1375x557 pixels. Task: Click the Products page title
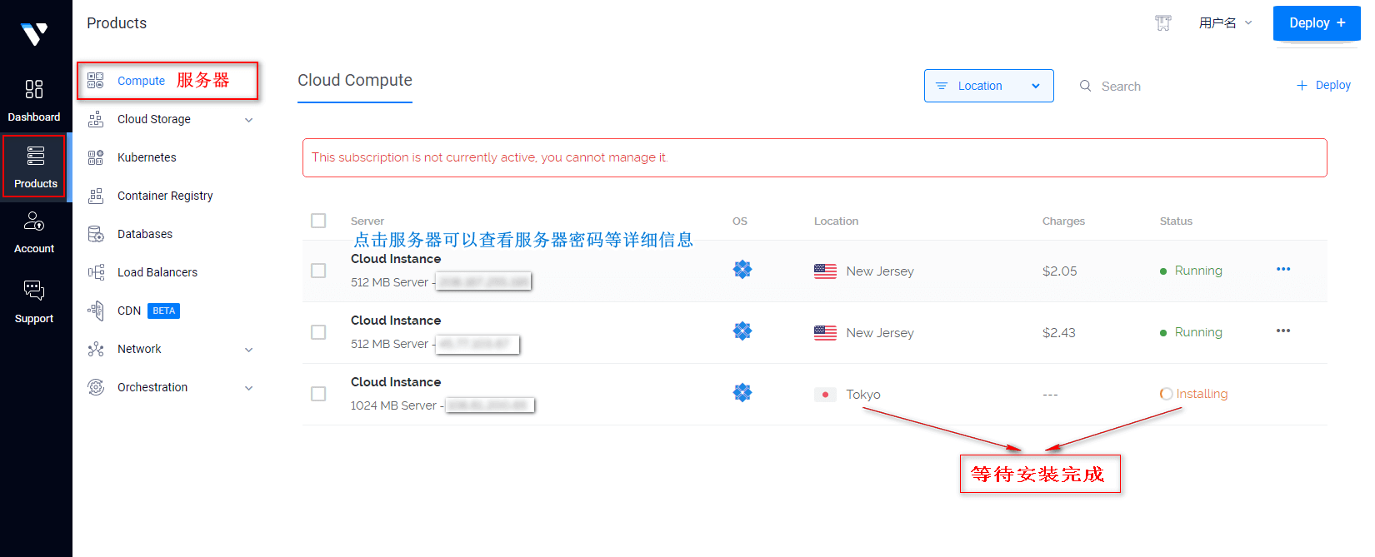click(117, 23)
